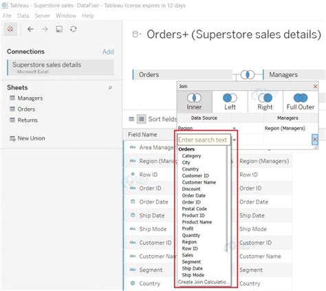Click the Field Name column header
This screenshot has width=326, height=291.
[142, 135]
